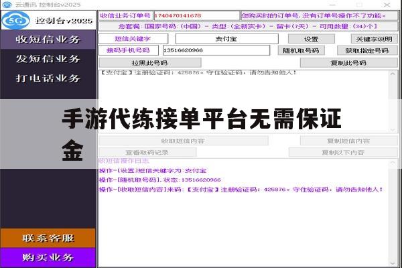
Task: Click the 接码手机号码 label
Action: (129, 50)
